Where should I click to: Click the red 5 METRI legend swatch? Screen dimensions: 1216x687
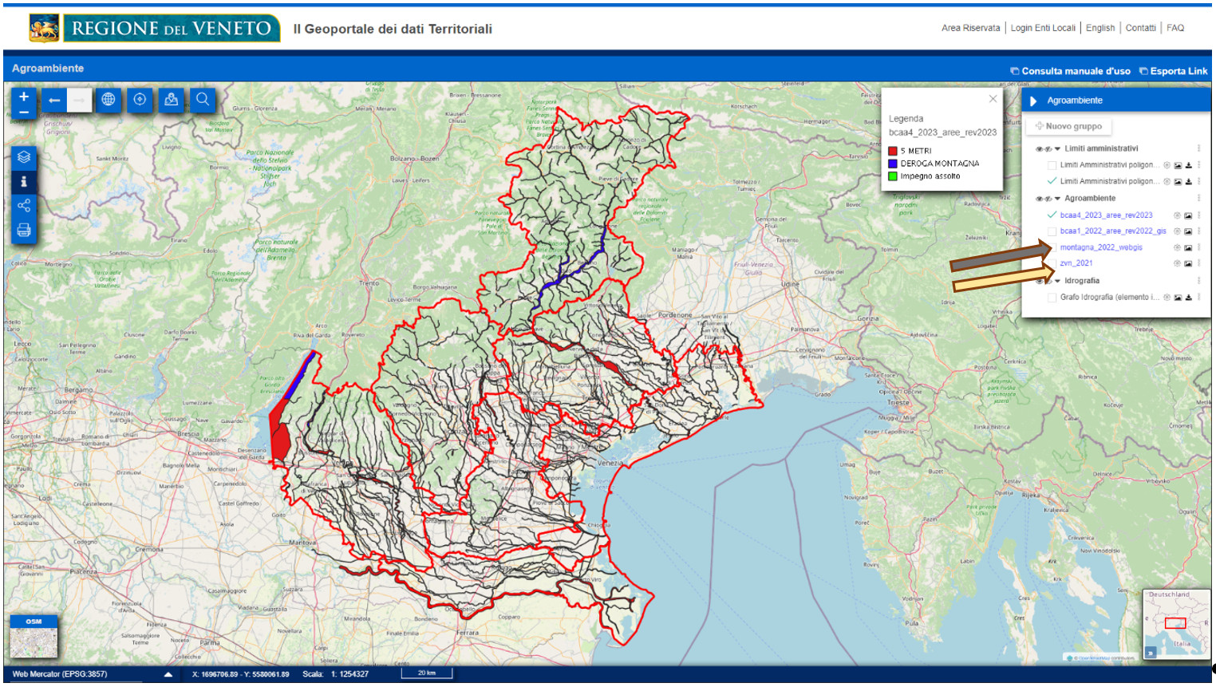[893, 151]
